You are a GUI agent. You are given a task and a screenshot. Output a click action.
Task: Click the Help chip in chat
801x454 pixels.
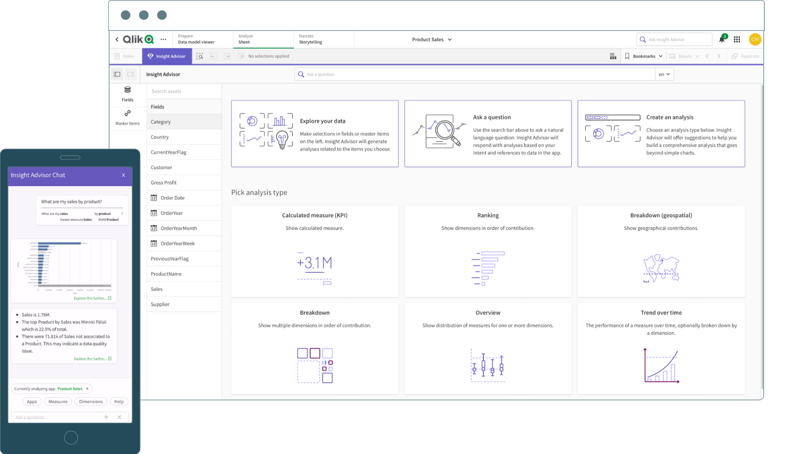tap(119, 402)
